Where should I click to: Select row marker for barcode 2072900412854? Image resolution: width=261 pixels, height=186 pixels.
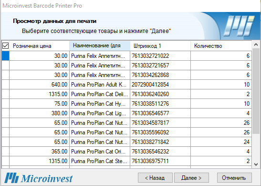click(x=6, y=85)
